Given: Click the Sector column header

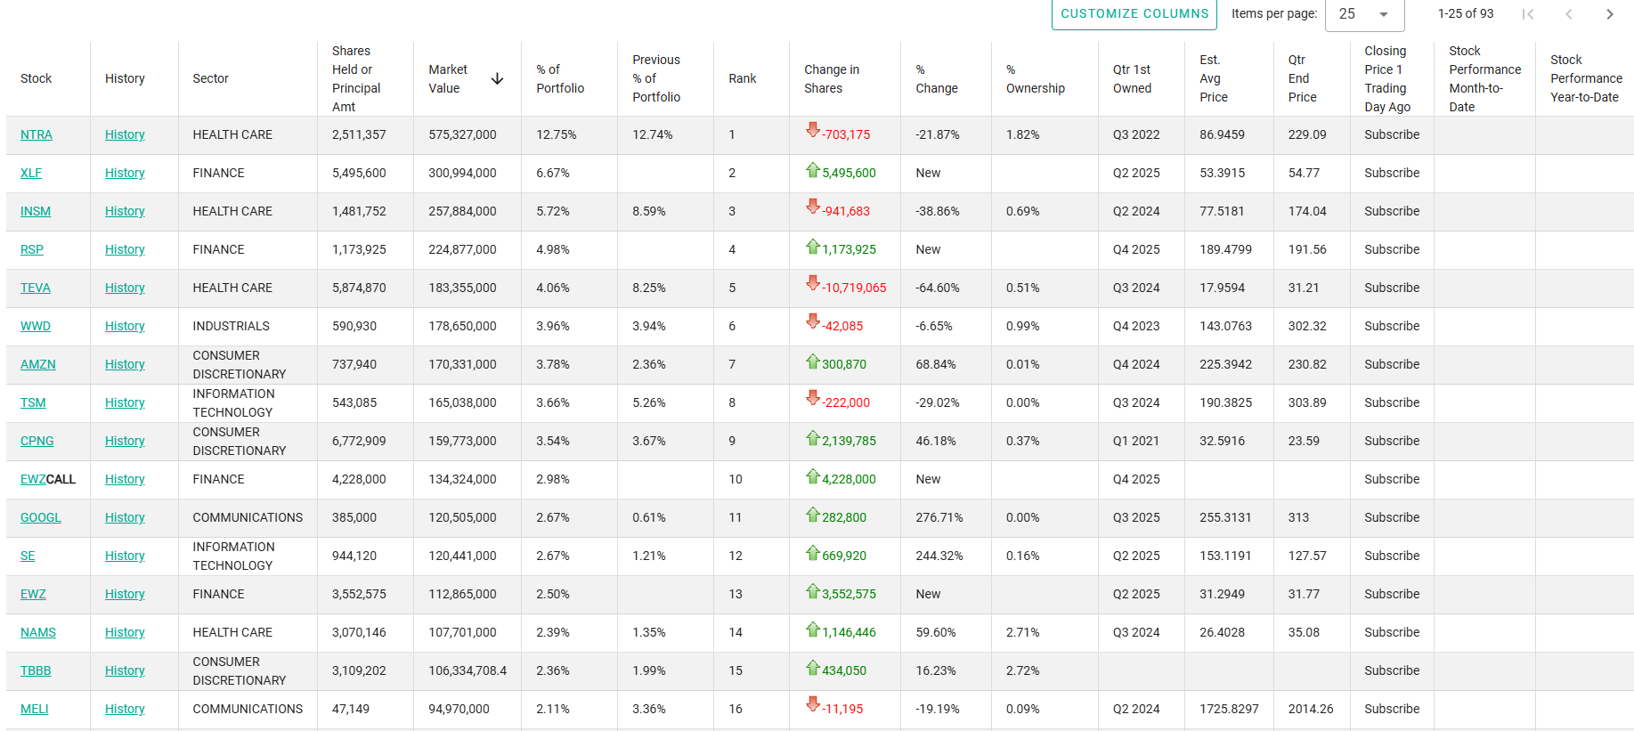Looking at the screenshot, I should (x=211, y=79).
